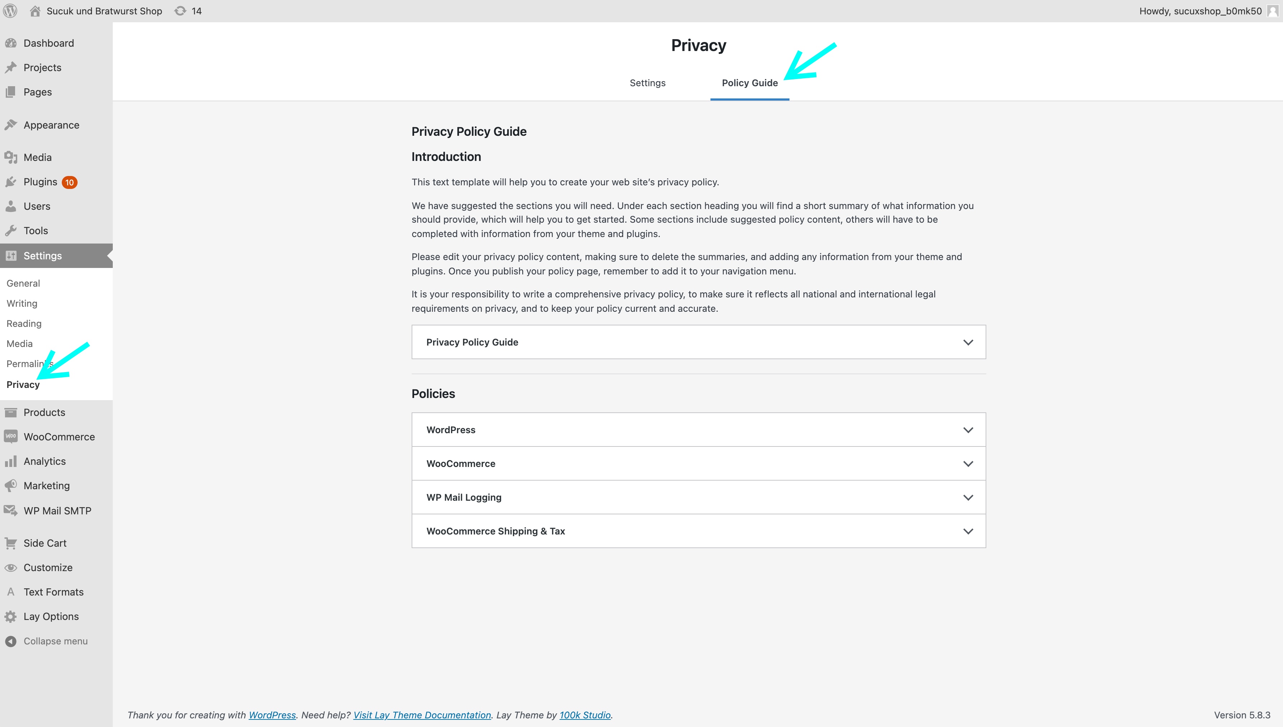The image size is (1283, 727).
Task: Click the user avatar icon
Action: (x=1273, y=11)
